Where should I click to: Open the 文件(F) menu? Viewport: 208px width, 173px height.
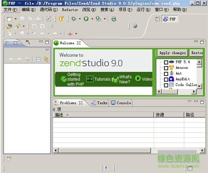[x=10, y=9]
